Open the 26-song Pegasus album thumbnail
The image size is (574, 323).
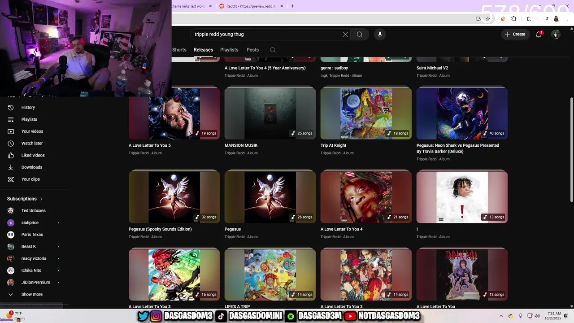270,197
